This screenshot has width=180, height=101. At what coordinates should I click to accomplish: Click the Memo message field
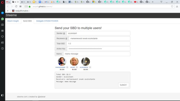pyautogui.click(x=97, y=54)
